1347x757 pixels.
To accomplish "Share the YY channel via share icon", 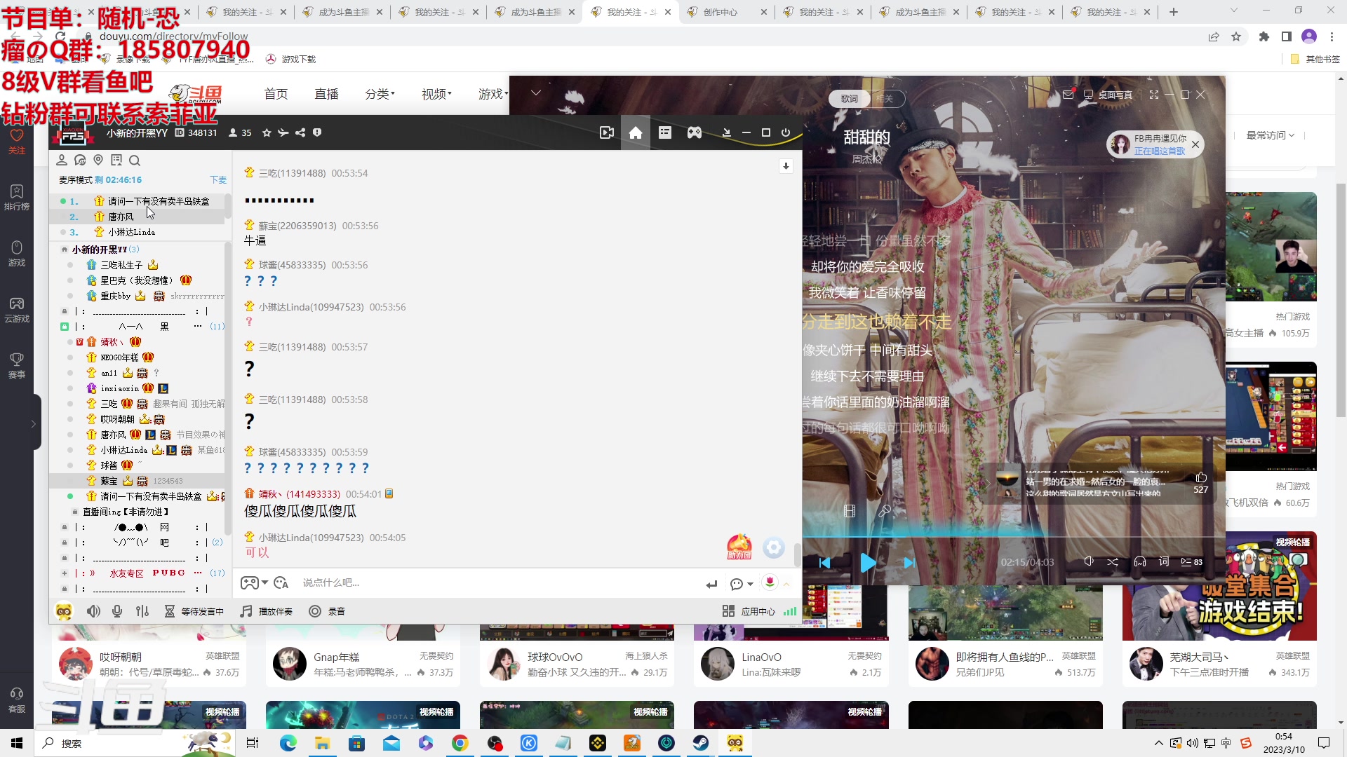I will pyautogui.click(x=300, y=132).
